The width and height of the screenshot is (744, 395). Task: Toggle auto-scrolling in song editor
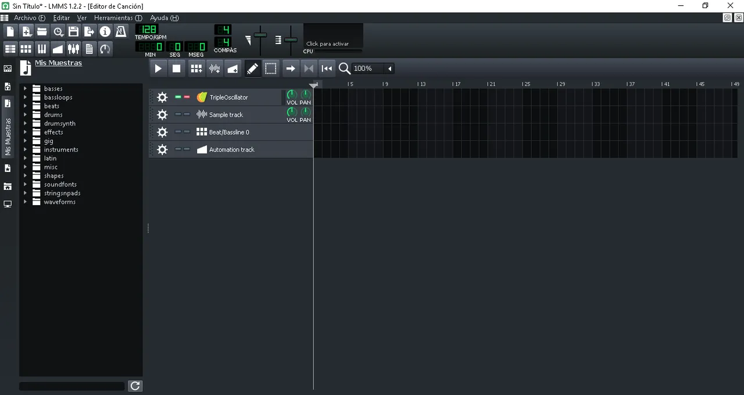[x=291, y=69]
